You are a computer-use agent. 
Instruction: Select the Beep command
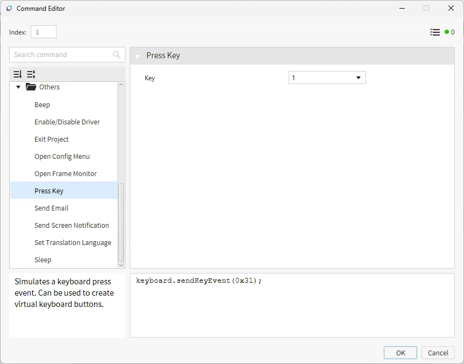[42, 105]
